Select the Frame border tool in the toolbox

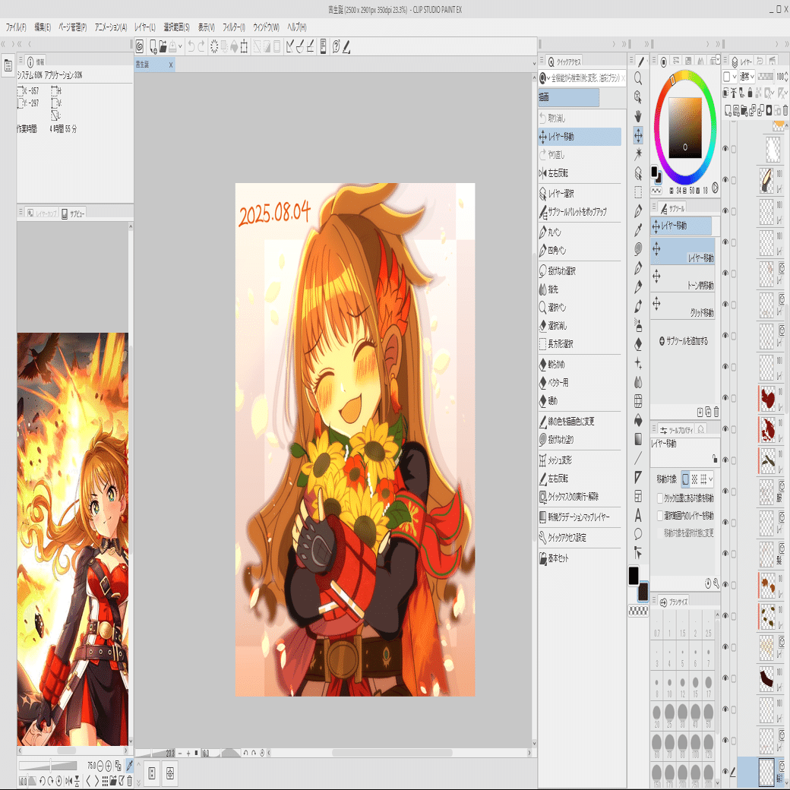click(638, 496)
